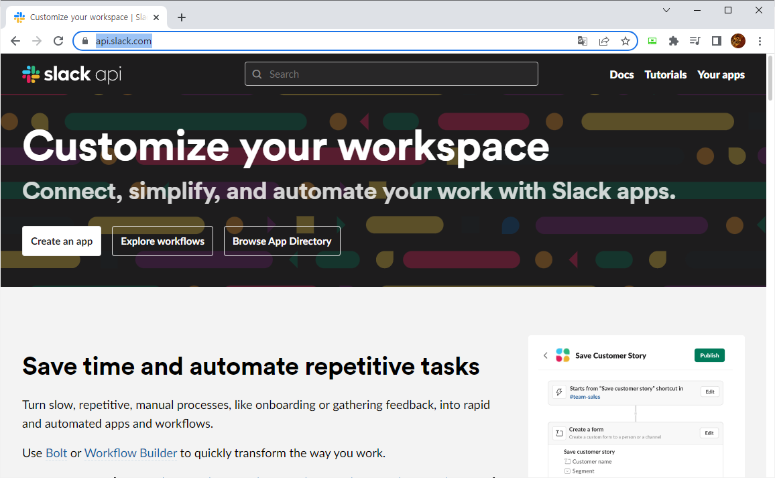The image size is (775, 478).
Task: Click the tab search chevron
Action: (666, 10)
